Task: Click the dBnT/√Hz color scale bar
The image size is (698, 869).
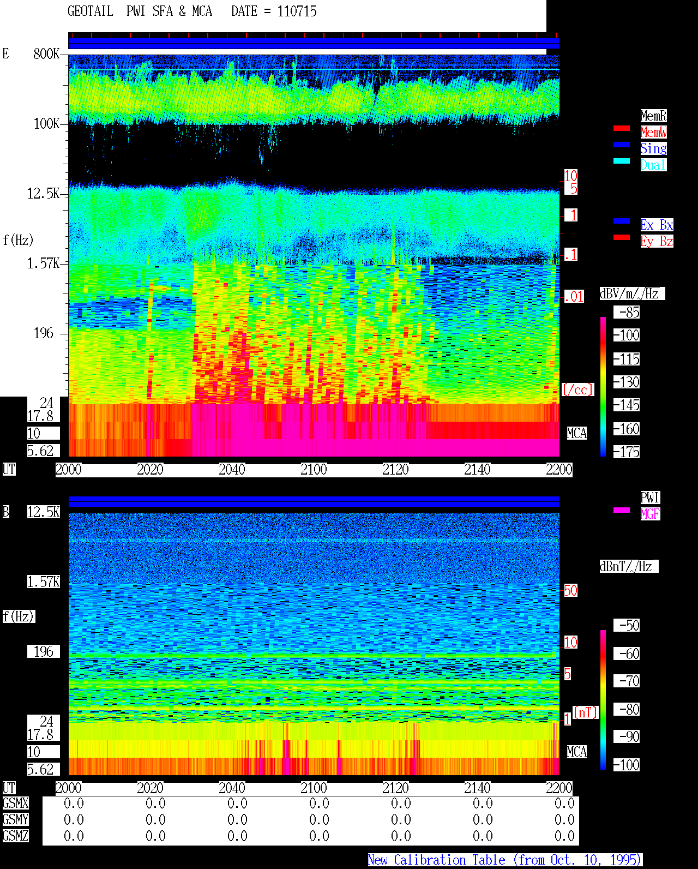Action: pyautogui.click(x=603, y=700)
